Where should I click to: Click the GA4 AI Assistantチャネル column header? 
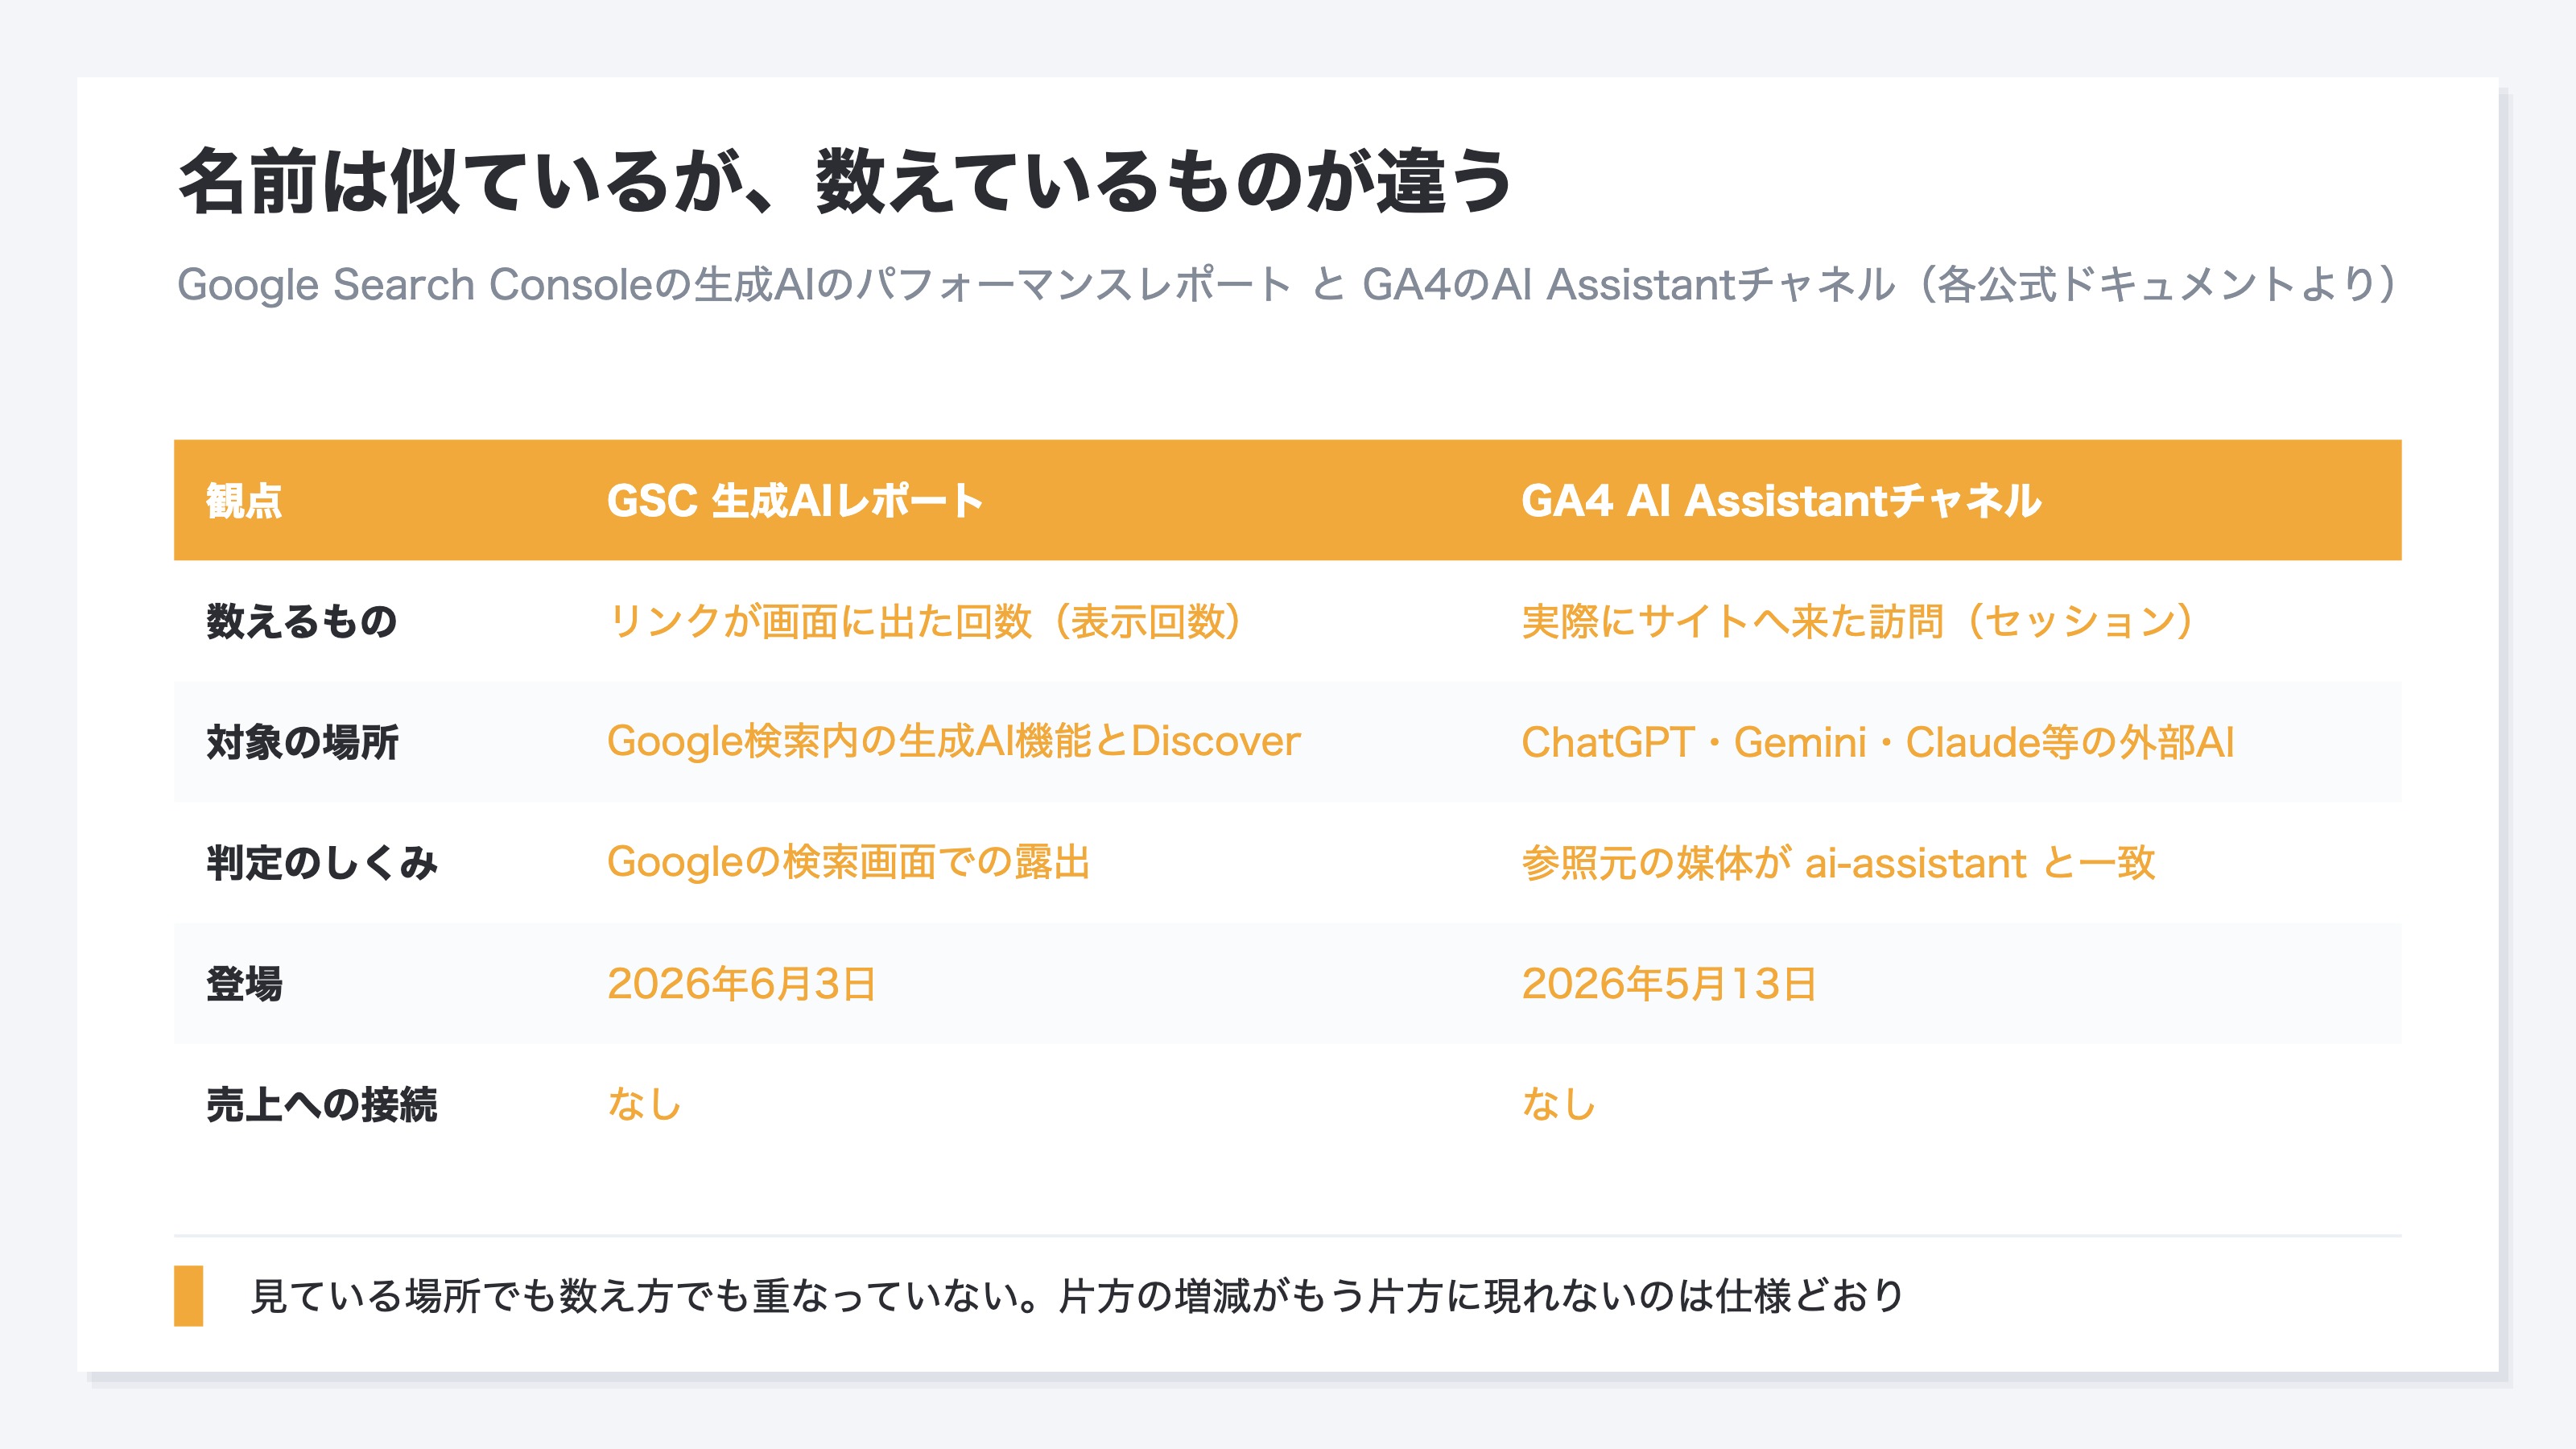point(1781,500)
